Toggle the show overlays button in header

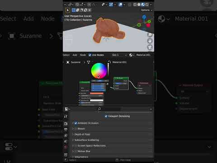point(120,5)
